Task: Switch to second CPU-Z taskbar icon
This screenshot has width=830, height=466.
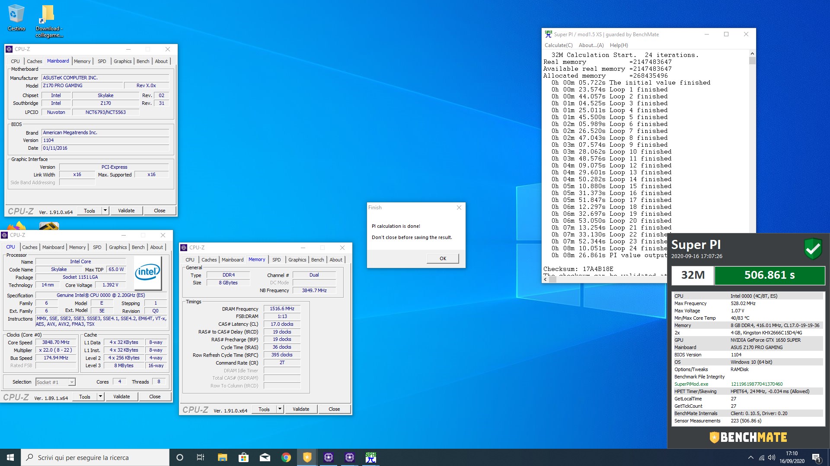Action: (350, 457)
